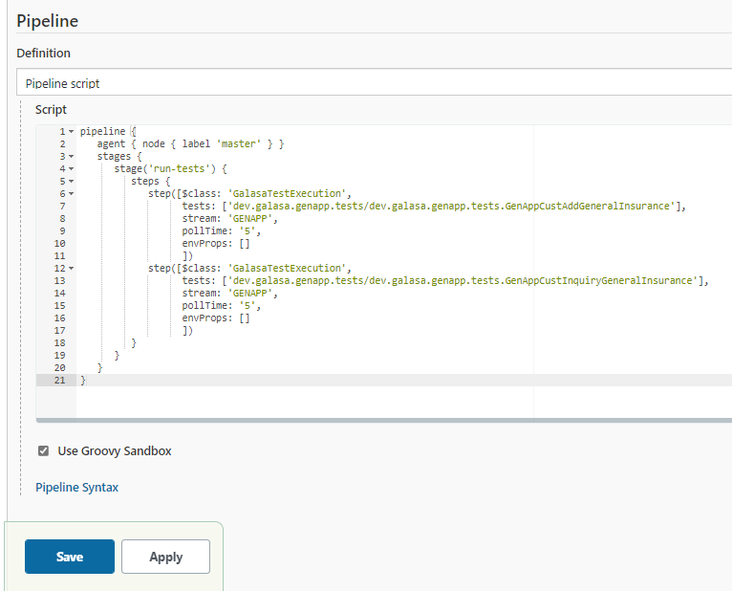732x591 pixels.
Task: Click the Use Groovy Sandbox label
Action: 115,450
